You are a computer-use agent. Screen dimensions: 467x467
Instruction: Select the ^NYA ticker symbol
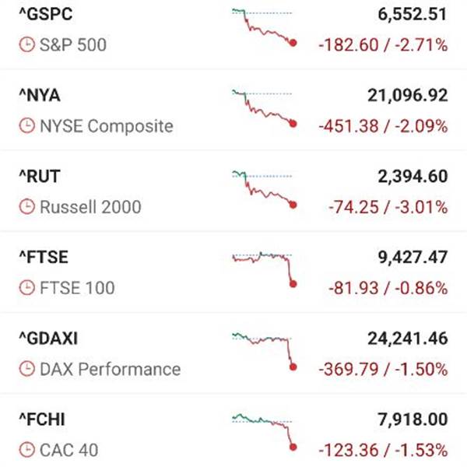point(39,95)
